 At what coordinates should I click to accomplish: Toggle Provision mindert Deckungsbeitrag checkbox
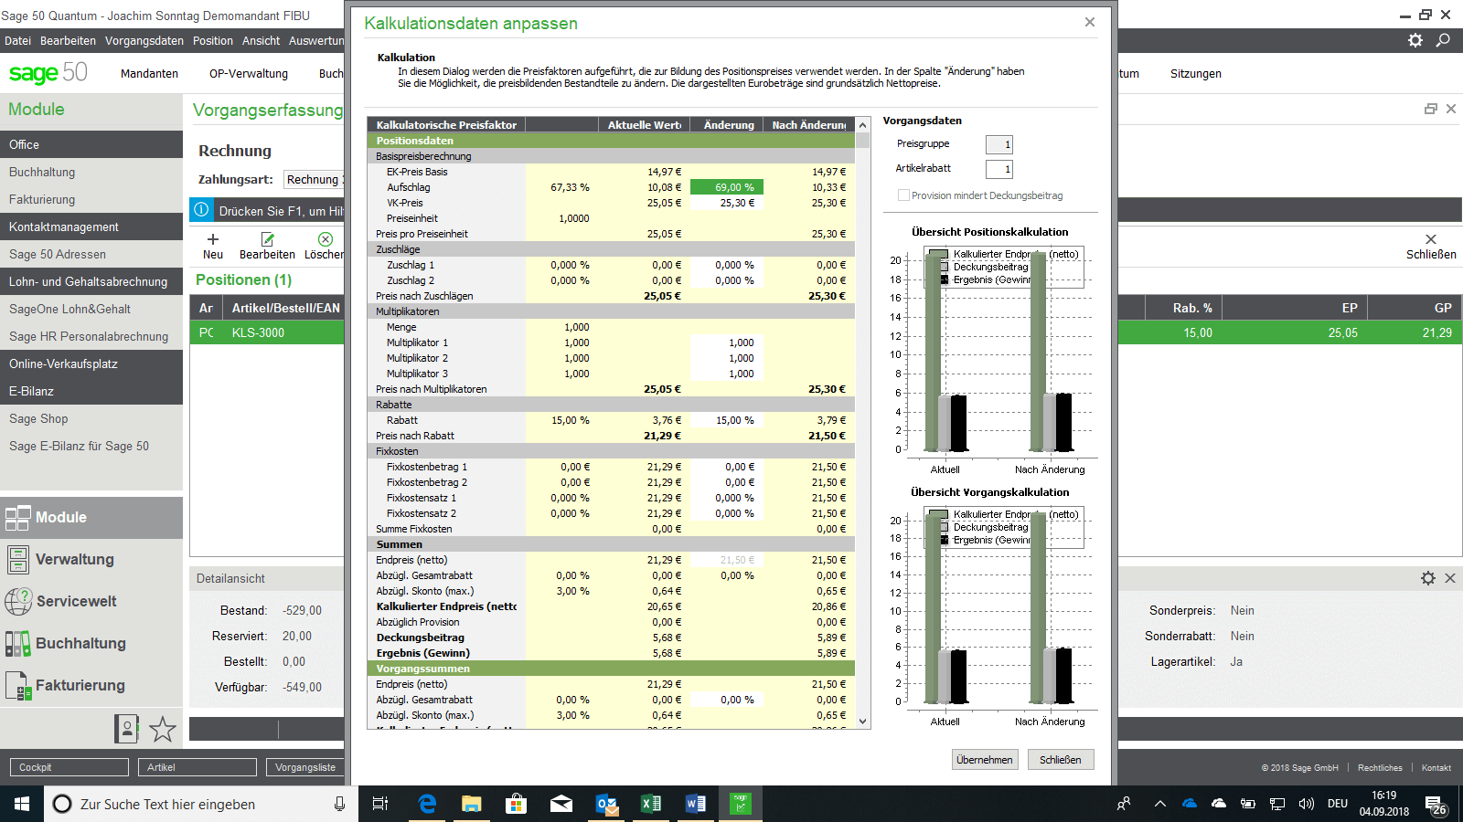coord(903,195)
